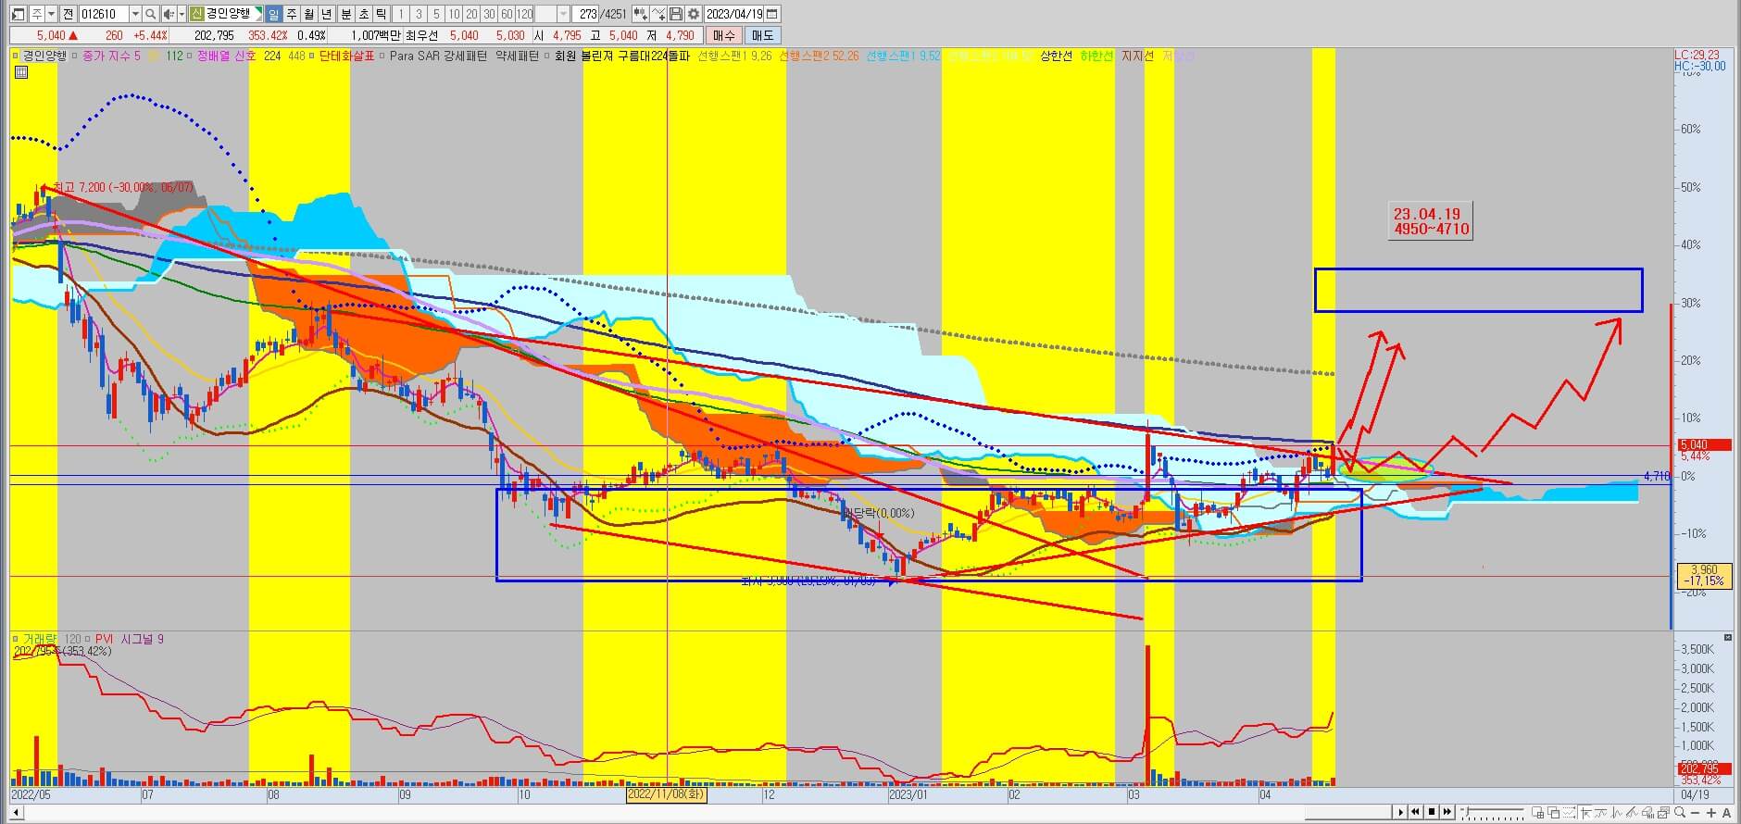Toggle the 경인양행 price series legend checkbox
This screenshot has width=1741, height=824.
(17, 56)
